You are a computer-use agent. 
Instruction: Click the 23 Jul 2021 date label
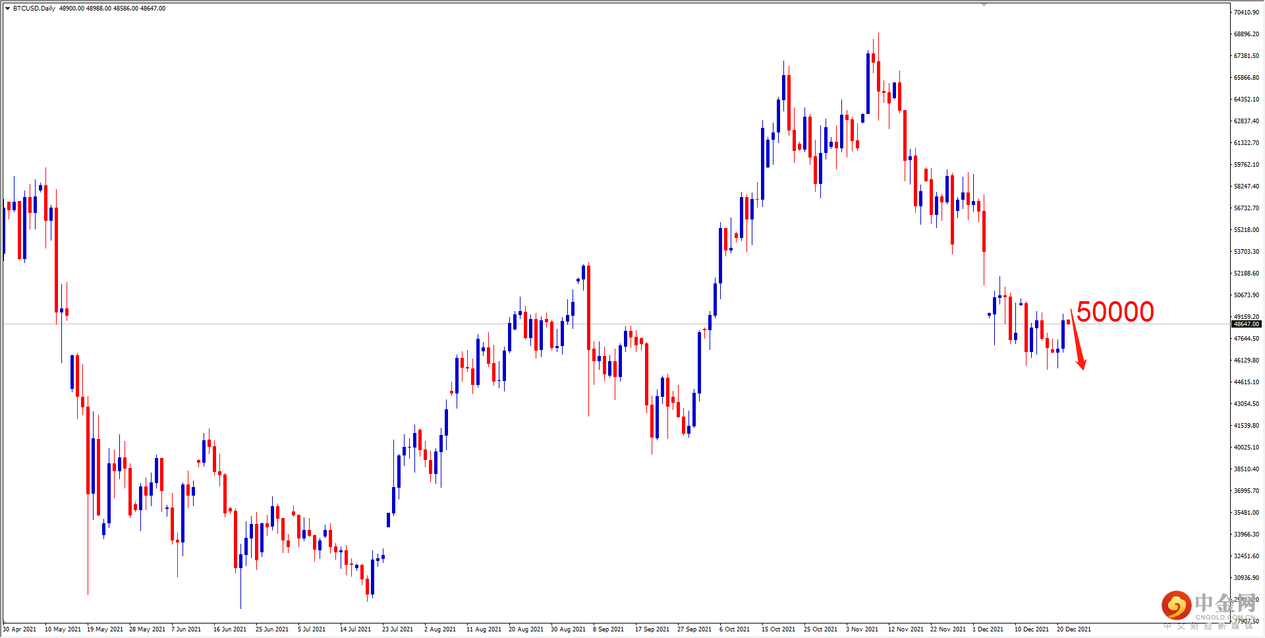(x=397, y=629)
